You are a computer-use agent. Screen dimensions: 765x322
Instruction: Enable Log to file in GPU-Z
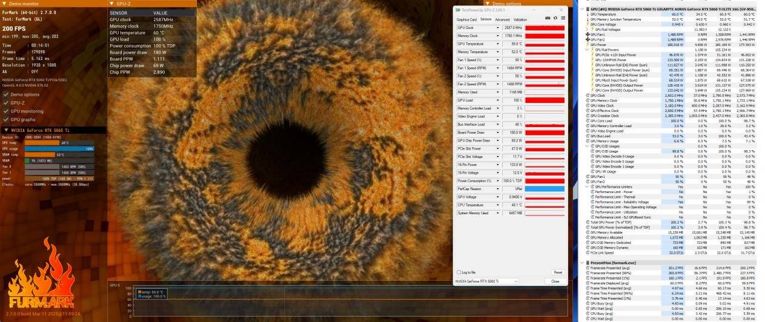(x=459, y=272)
